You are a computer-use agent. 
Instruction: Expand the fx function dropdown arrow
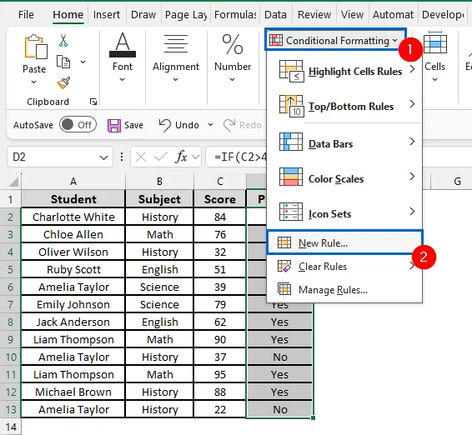(195, 157)
